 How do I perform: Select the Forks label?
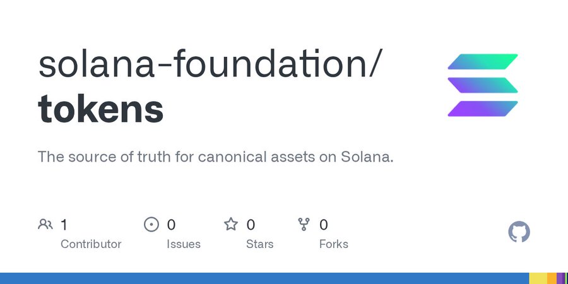(x=334, y=244)
